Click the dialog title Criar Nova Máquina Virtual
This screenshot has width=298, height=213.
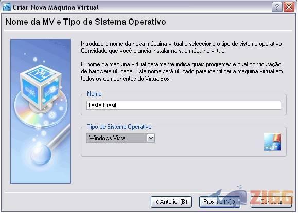[56, 7]
